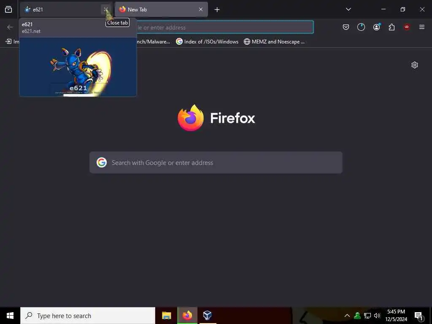Screen dimensions: 432x324
Task: Open the Save to Pocket icon
Action: [346, 27]
